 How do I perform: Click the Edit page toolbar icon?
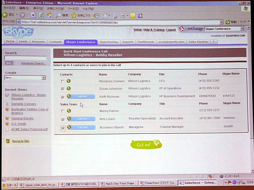pos(123,16)
